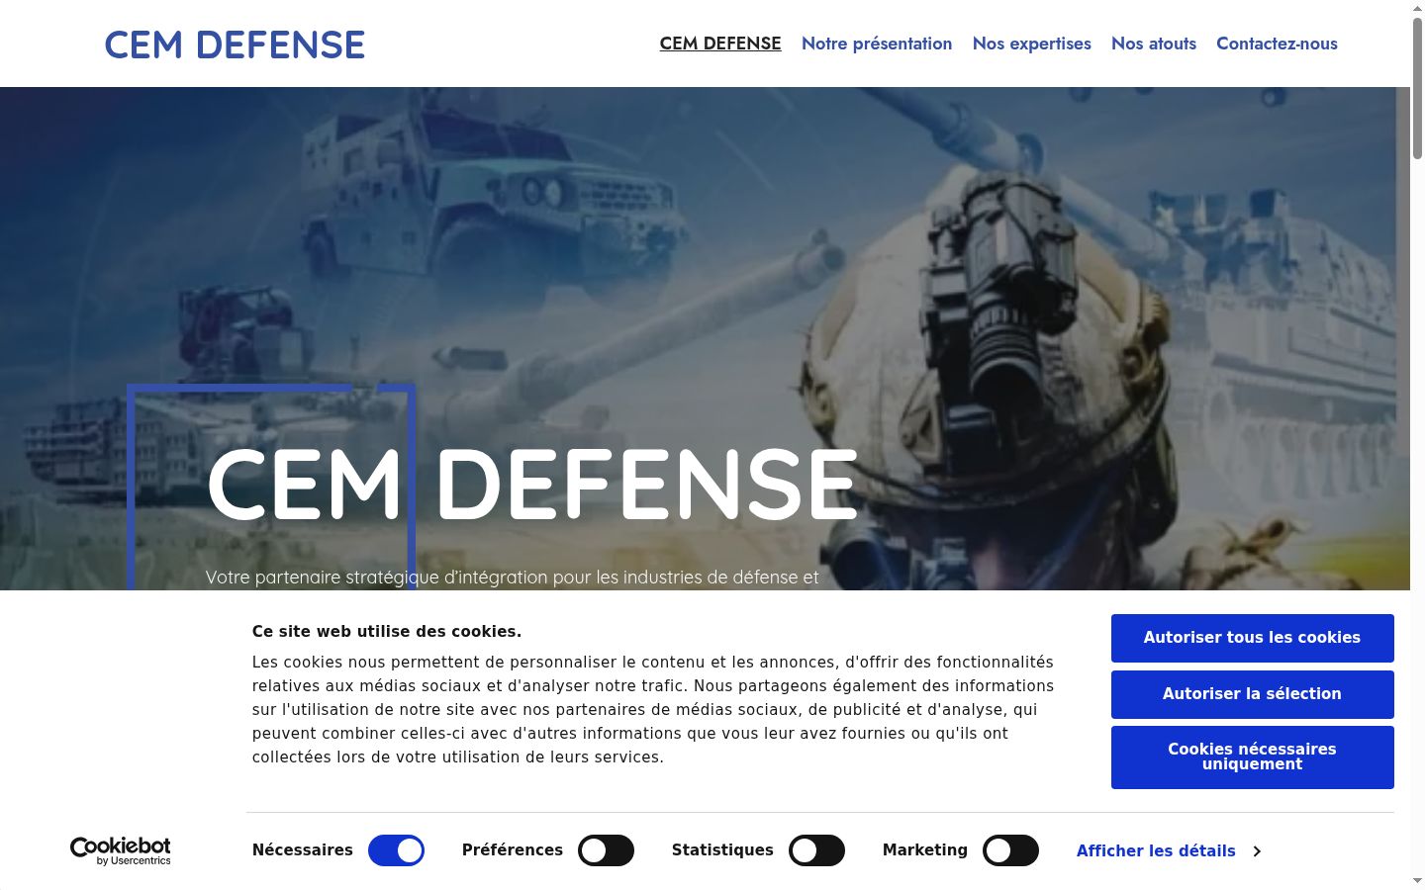1425x890 pixels.
Task: Open the Cookiebot by Usercentrics logo
Action: tap(121, 850)
